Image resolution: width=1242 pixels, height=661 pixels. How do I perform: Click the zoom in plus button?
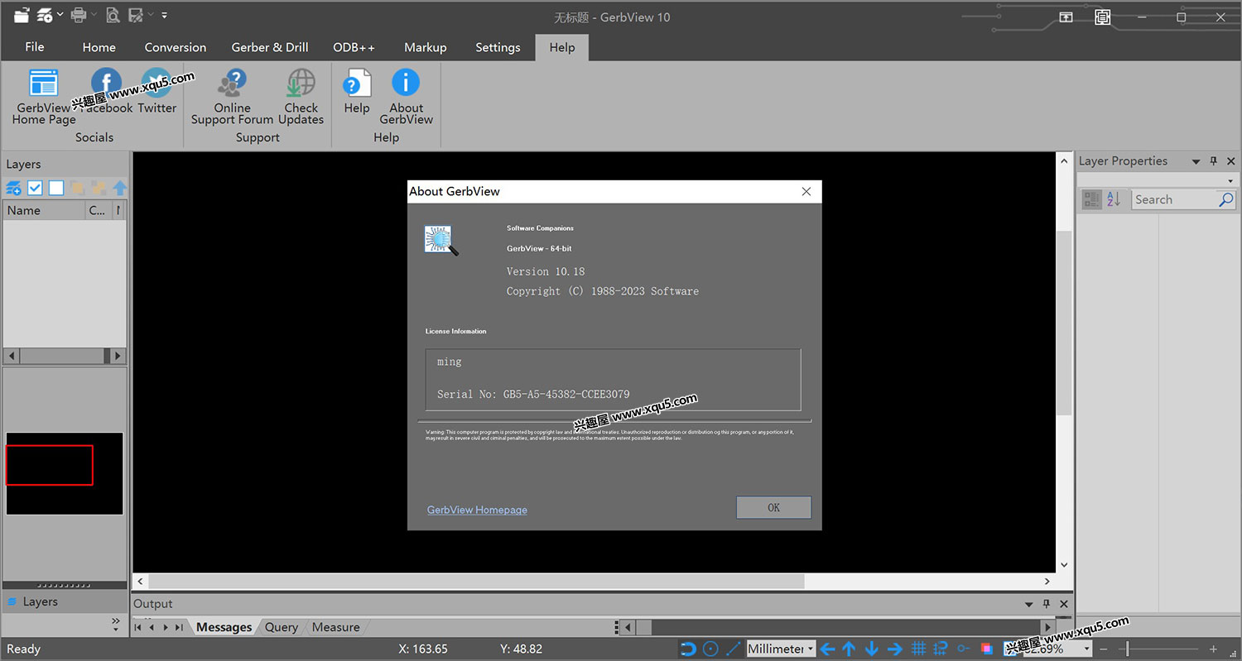point(1214,649)
